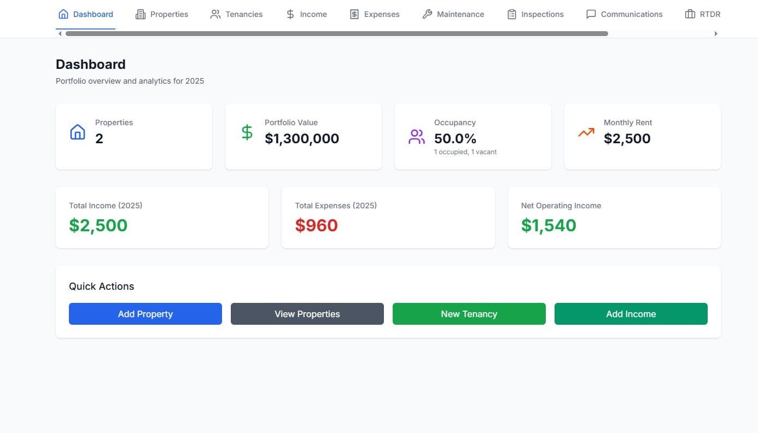Start a New Tenancy
This screenshot has width=758, height=433.
coord(469,314)
